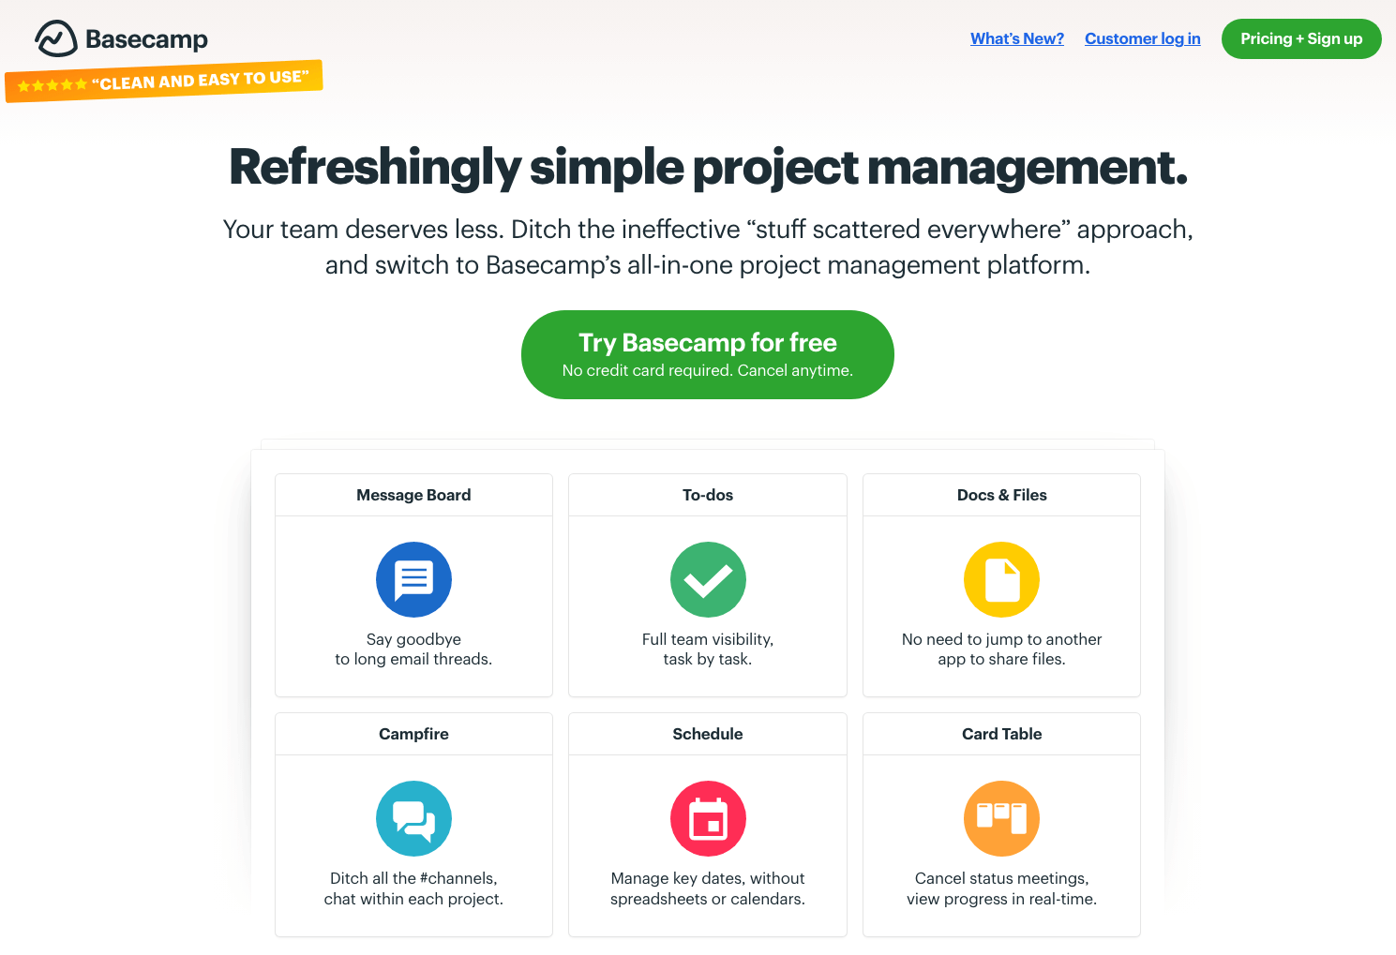Click "Full team visibility, task by task." text
1396x955 pixels.
[x=708, y=649]
